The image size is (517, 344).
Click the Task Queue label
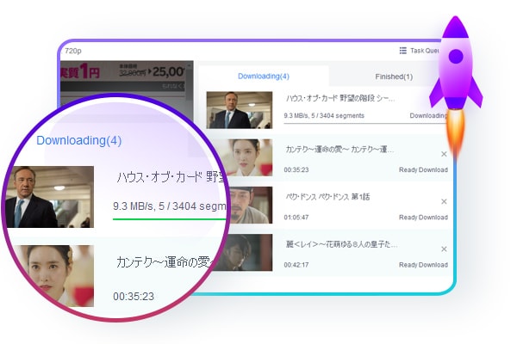424,51
